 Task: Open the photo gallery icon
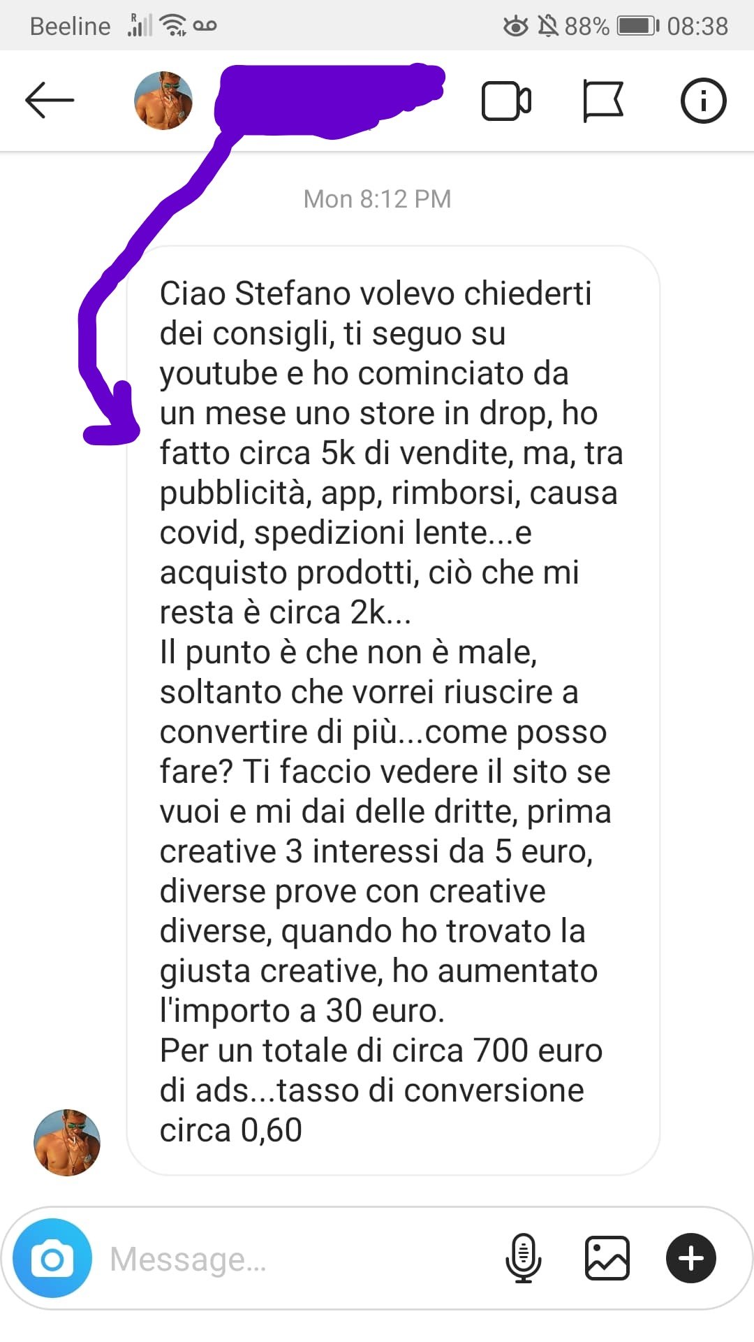click(x=607, y=1258)
